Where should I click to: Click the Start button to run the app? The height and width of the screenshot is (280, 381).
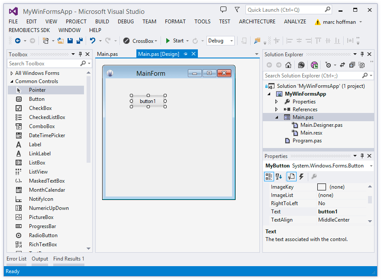point(175,41)
